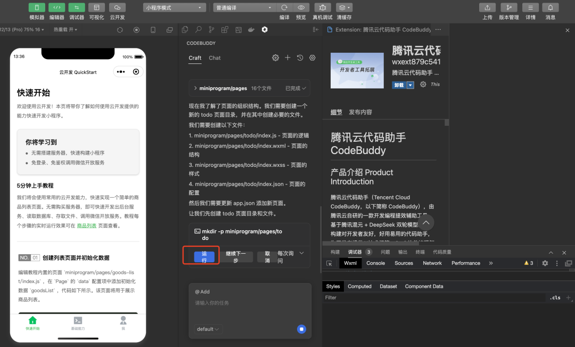This screenshot has width=575, height=347.
Task: Open the Network devtools tab
Action: tap(432, 263)
